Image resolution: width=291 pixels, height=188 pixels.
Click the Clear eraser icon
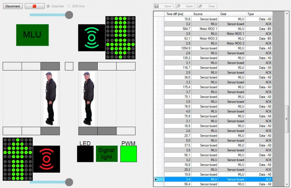pyautogui.click(x=200, y=6)
